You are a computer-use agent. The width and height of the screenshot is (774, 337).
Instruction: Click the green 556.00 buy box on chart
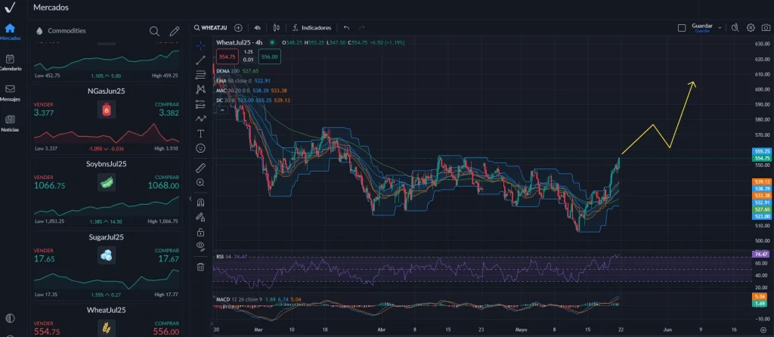tap(270, 57)
